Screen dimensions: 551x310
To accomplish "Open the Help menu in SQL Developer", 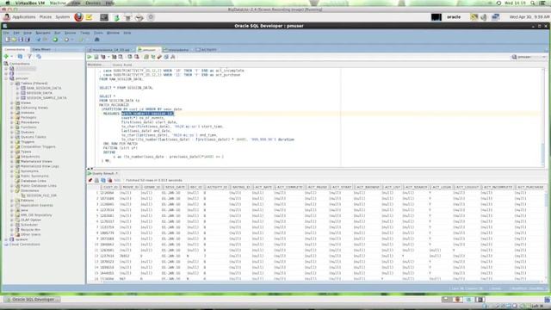I will pyautogui.click(x=127, y=33).
